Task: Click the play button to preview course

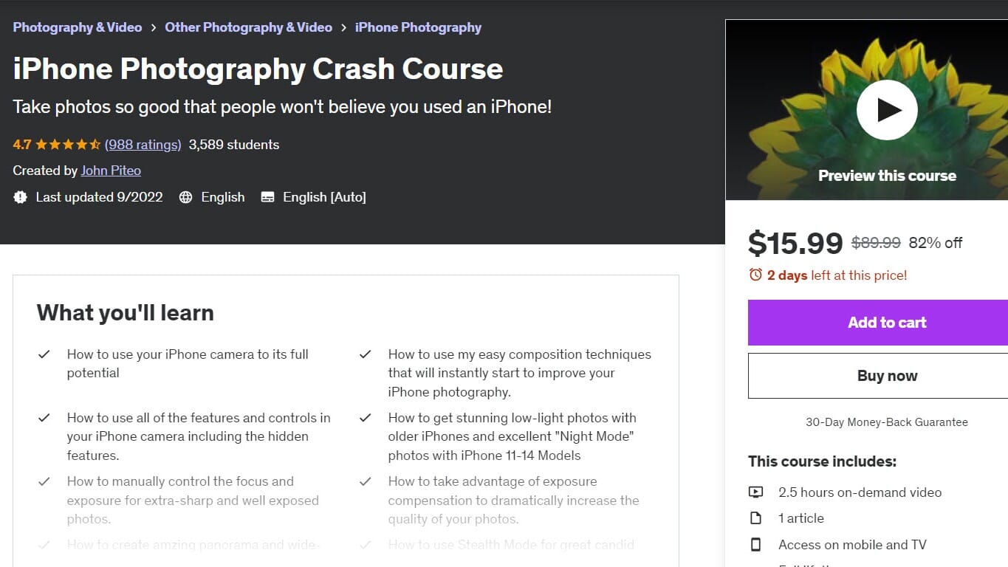Action: point(887,109)
